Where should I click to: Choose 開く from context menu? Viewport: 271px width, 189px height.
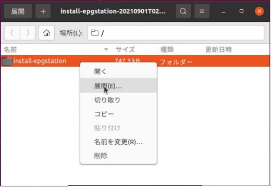point(118,71)
